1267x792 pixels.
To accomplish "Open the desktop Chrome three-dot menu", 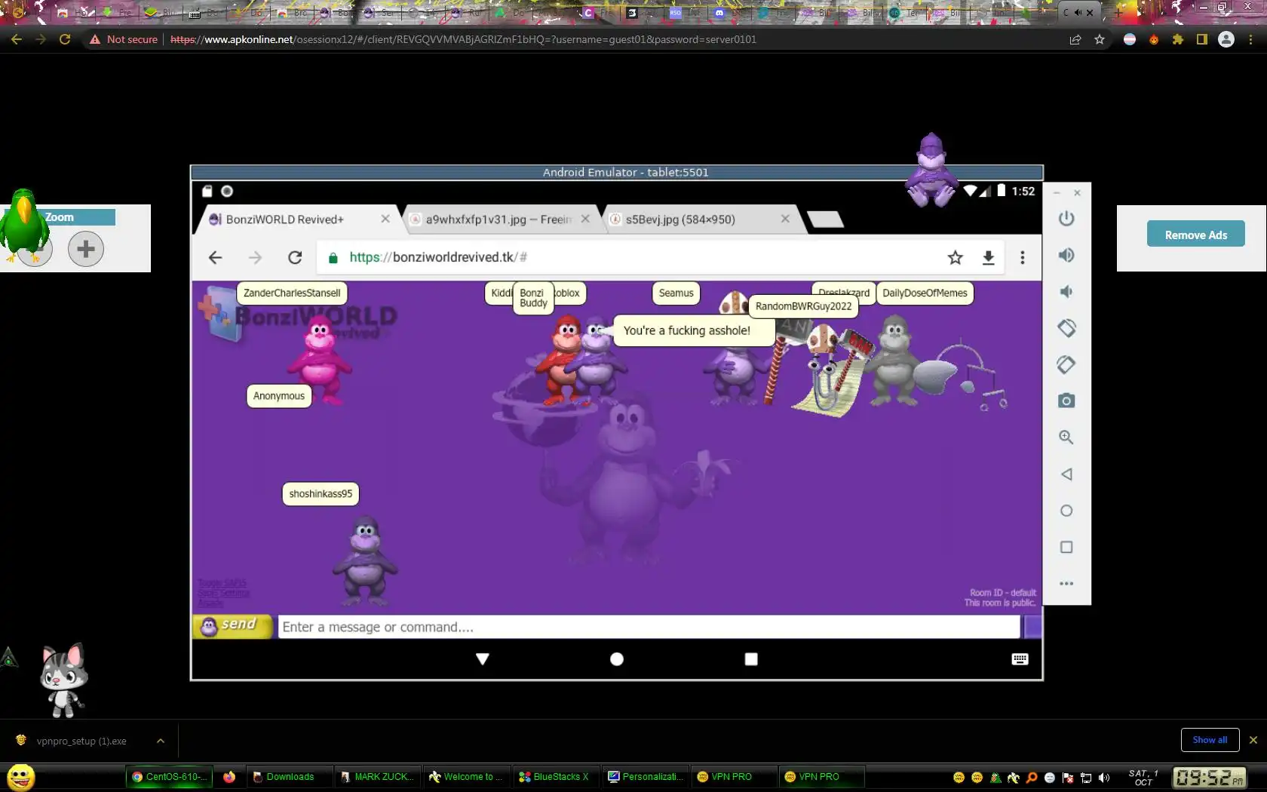I will coord(1250,39).
